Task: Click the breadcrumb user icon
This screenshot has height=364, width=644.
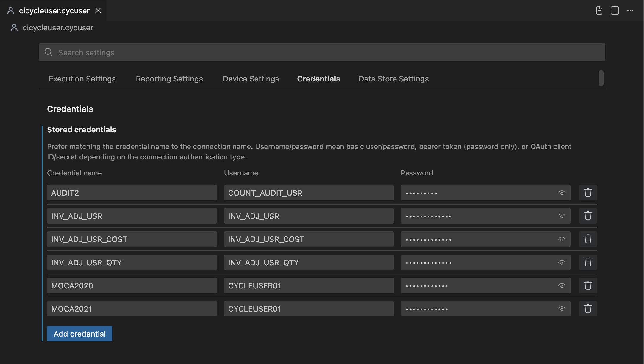Action: point(14,28)
